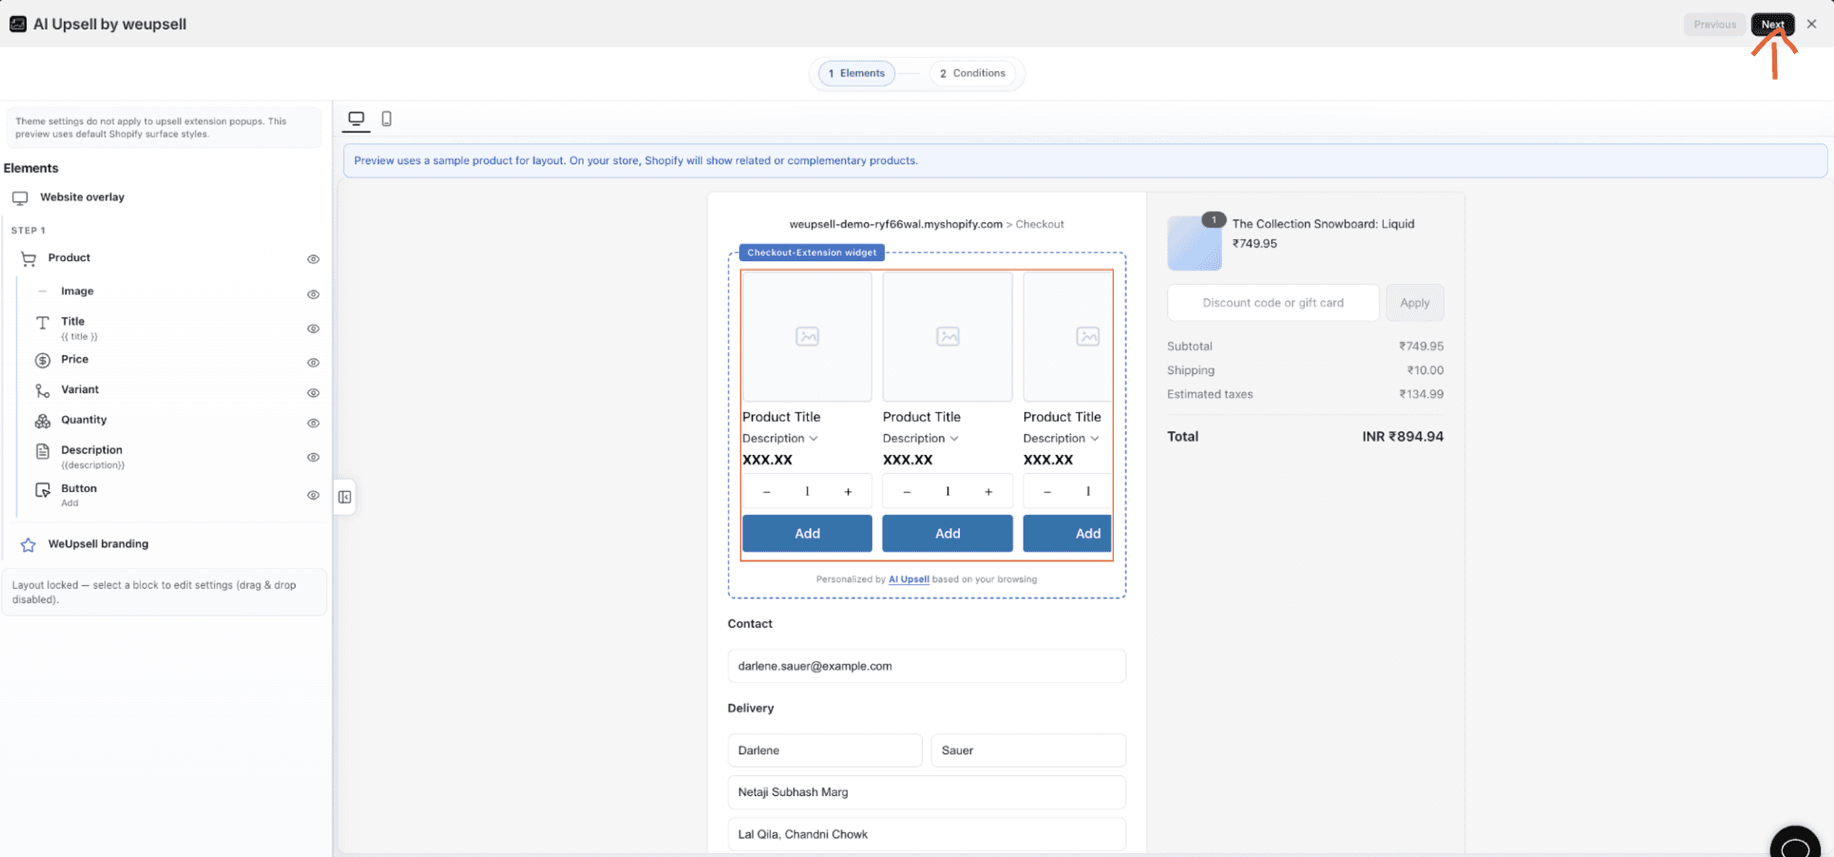This screenshot has width=1834, height=857.
Task: Click the Description document icon
Action: tap(43, 451)
